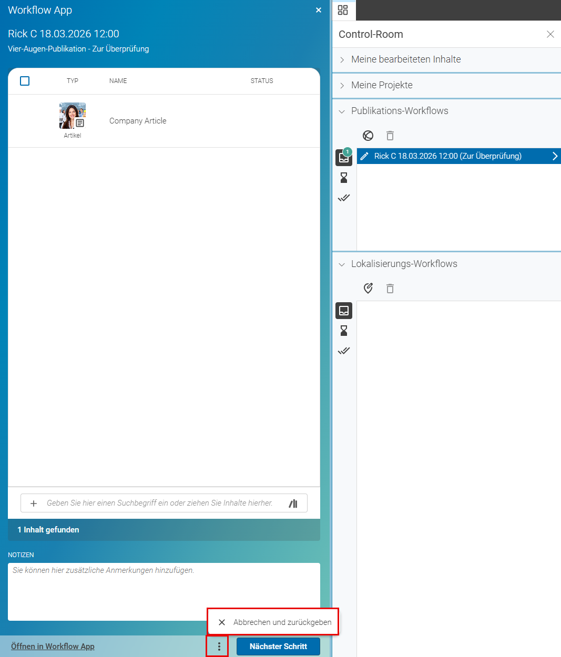
Task: Sort by TYP column header
Action: 73,81
